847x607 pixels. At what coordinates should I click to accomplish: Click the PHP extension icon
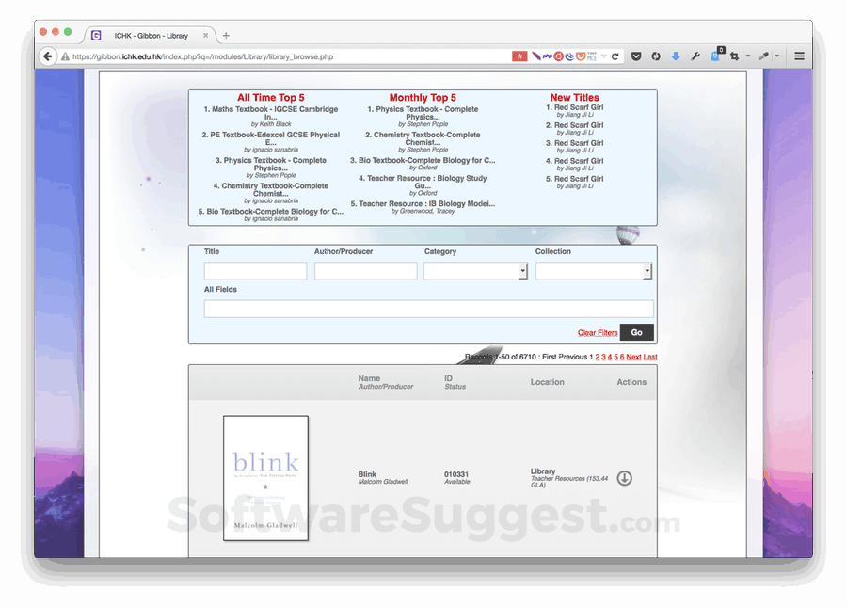pos(546,56)
